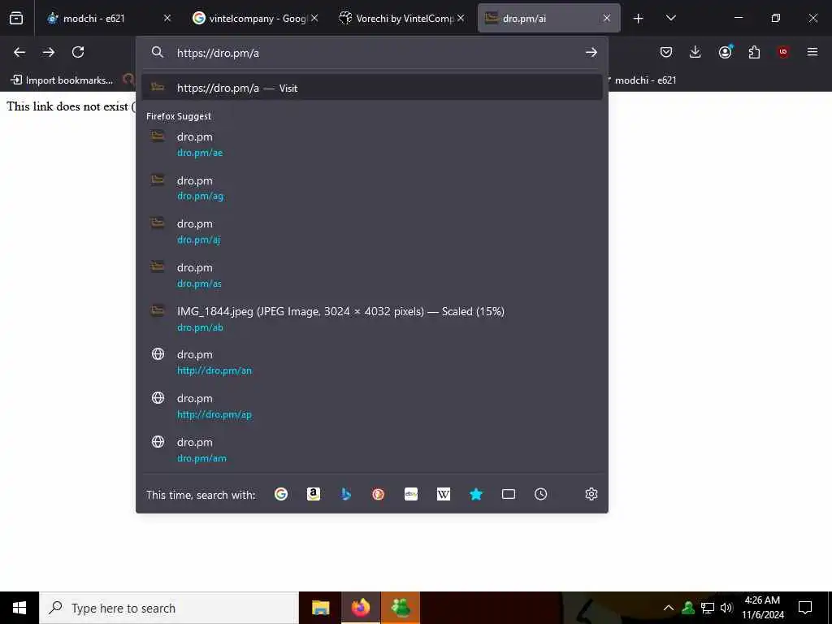Show hidden system tray icons
832x624 pixels.
pos(669,608)
